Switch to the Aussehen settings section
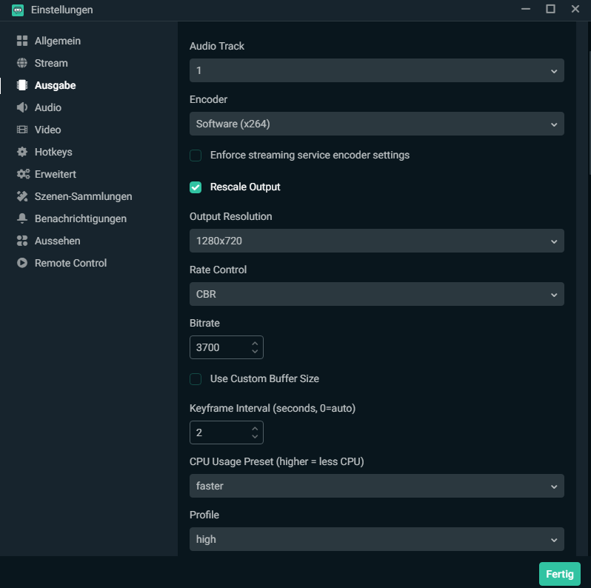This screenshot has height=588, width=591. (57, 241)
